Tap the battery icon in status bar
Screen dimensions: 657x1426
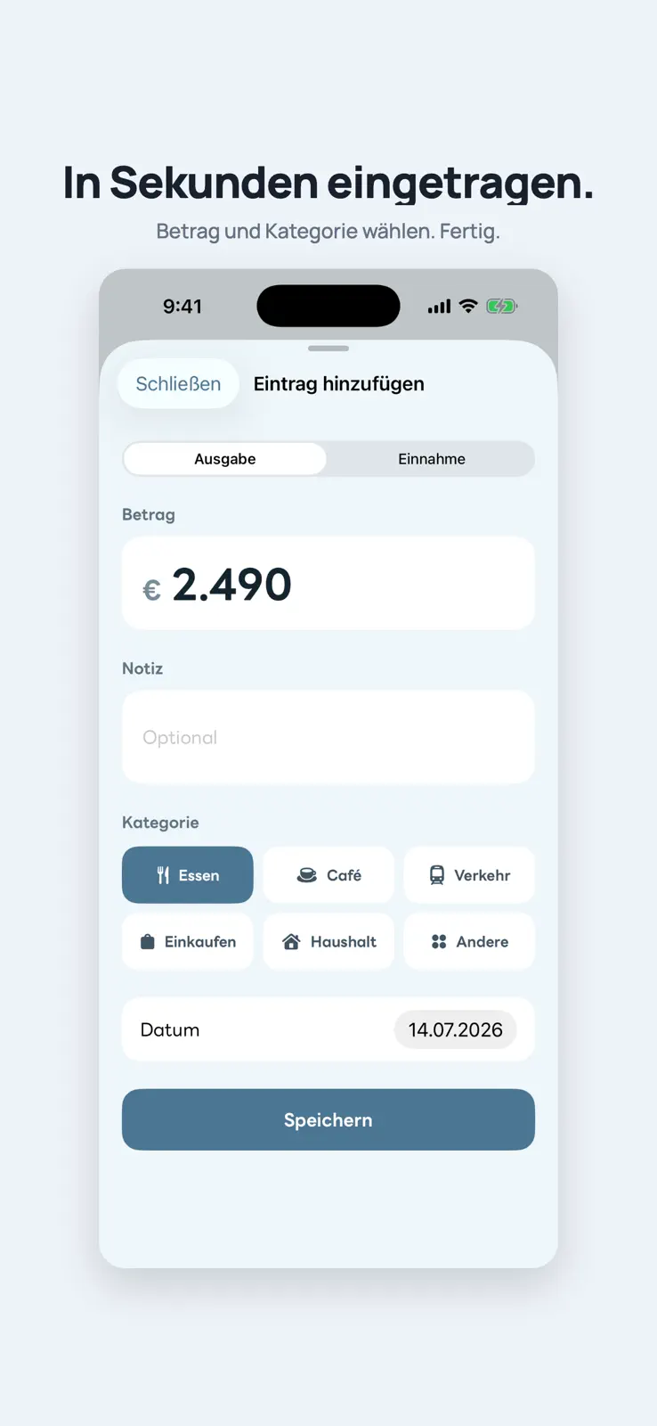pyautogui.click(x=502, y=307)
